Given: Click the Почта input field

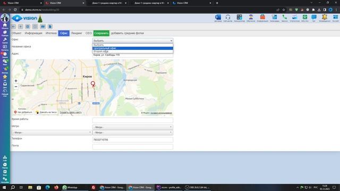Looking at the screenshot, I should click(133, 146).
